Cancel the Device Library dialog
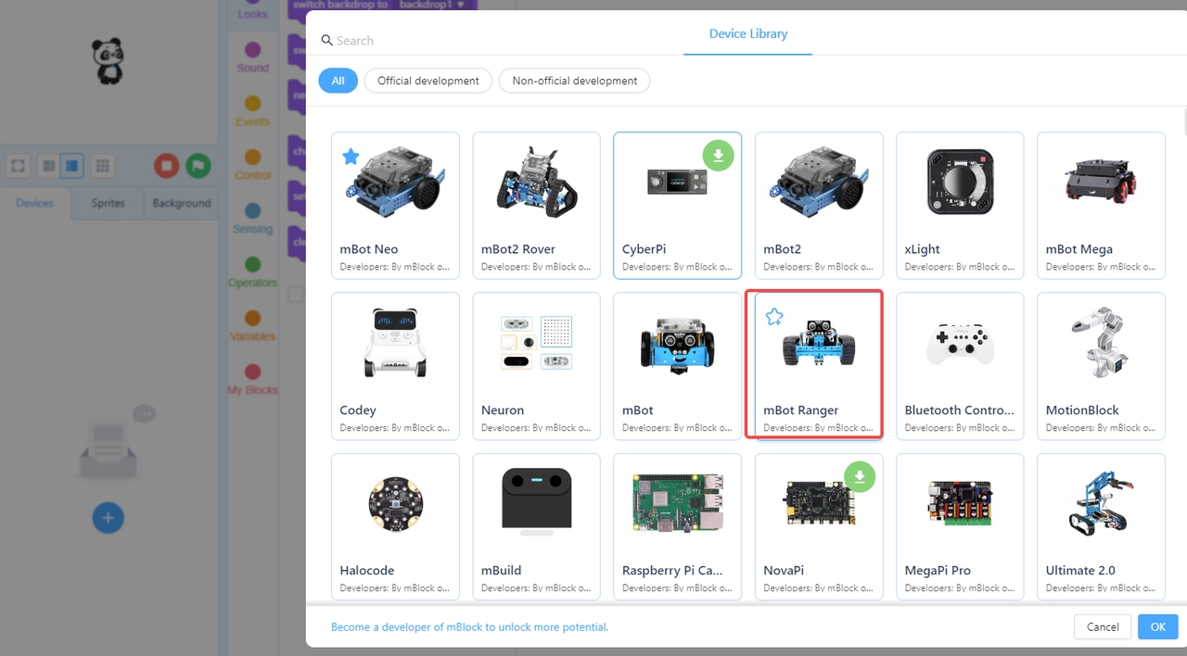1187x656 pixels. click(1103, 626)
